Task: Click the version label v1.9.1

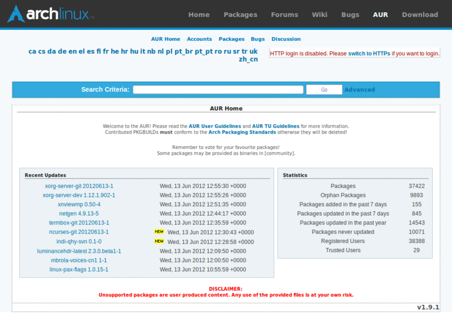Action: point(428,308)
